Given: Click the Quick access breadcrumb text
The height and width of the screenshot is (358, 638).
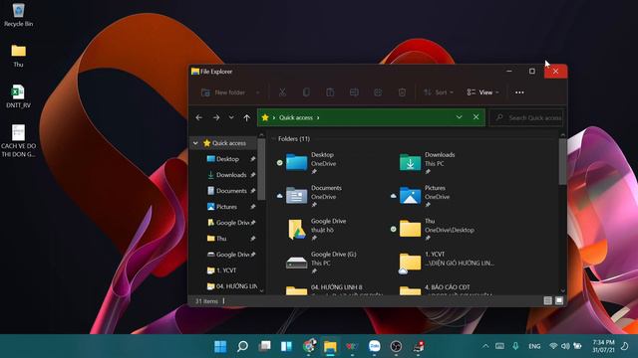Looking at the screenshot, I should tap(296, 117).
